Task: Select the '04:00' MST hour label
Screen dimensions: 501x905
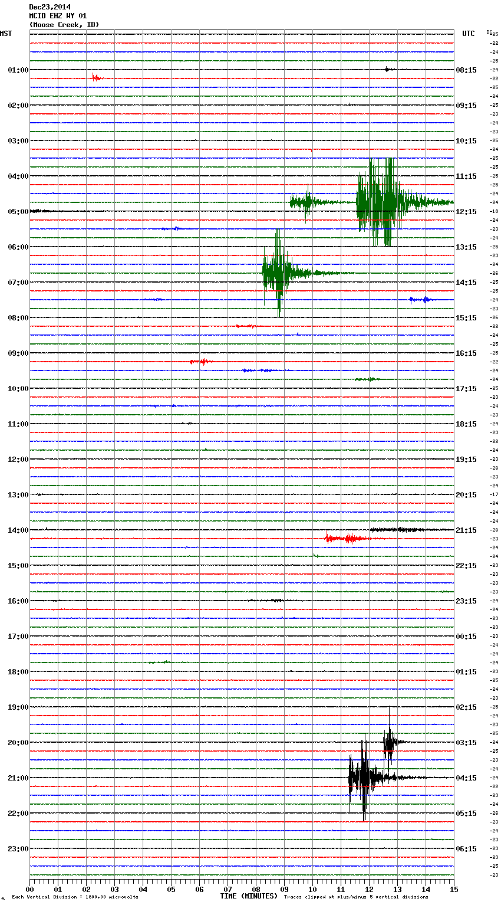Action: pyautogui.click(x=18, y=176)
